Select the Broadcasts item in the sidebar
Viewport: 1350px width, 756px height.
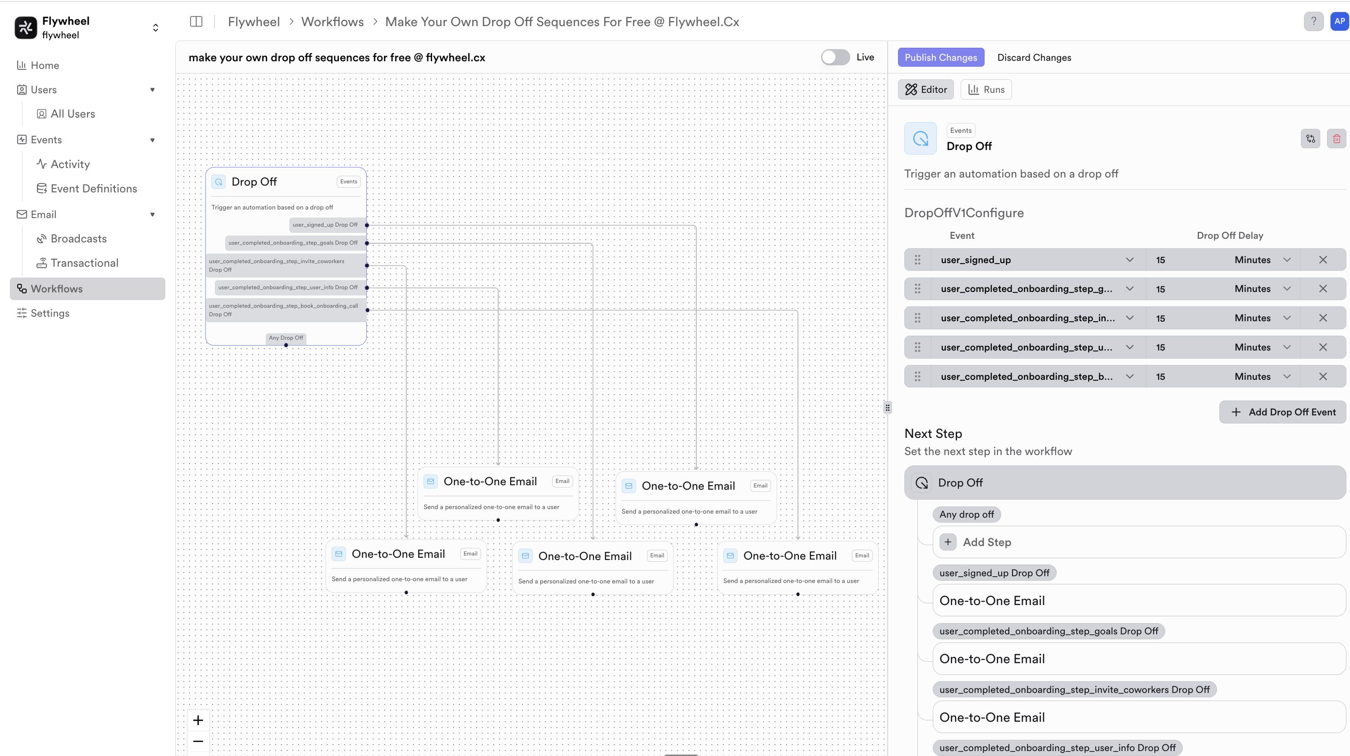(x=78, y=238)
